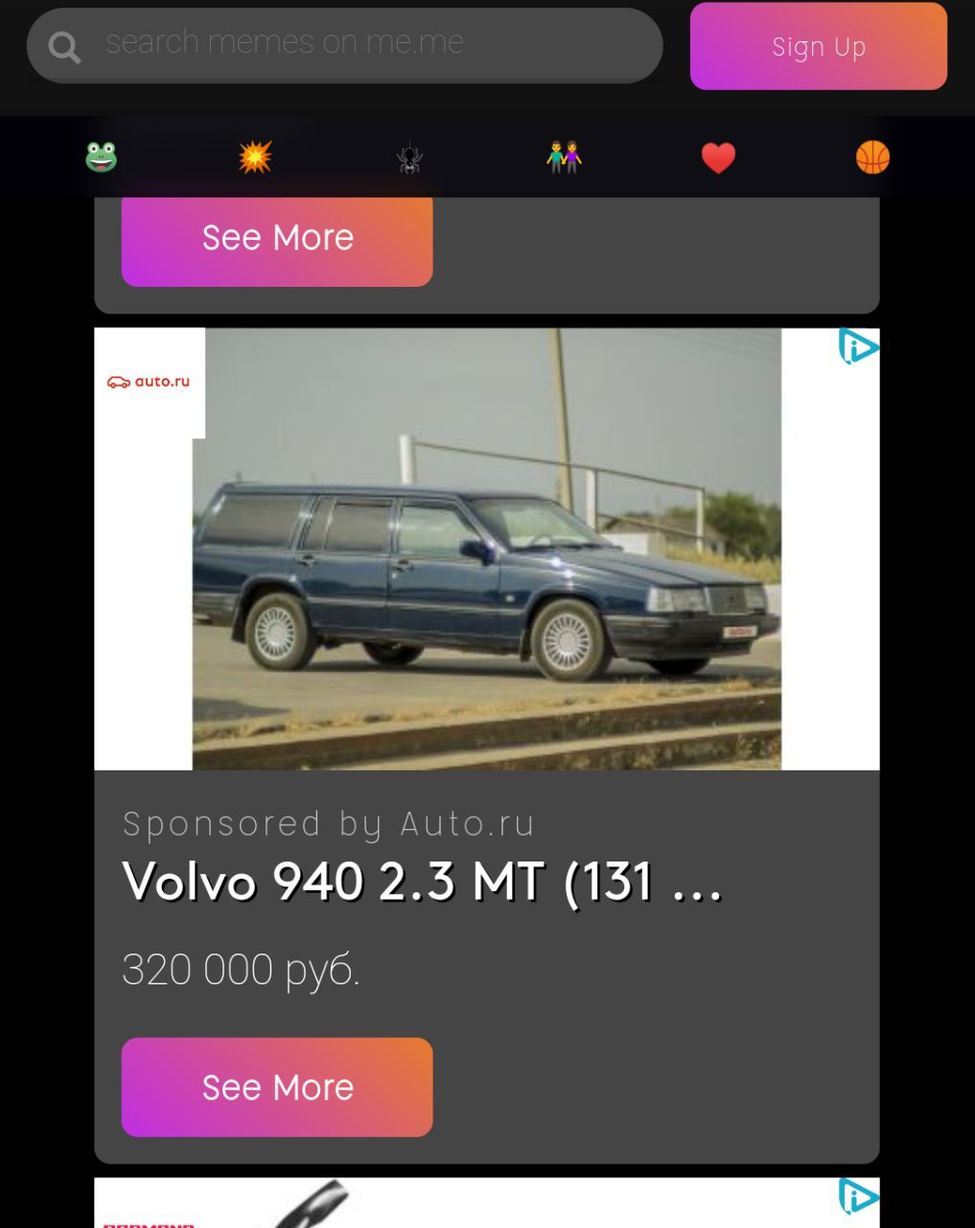Image resolution: width=975 pixels, height=1228 pixels.
Task: Open the 'Volvo 940 2.3 MT' title
Action: tap(422, 881)
